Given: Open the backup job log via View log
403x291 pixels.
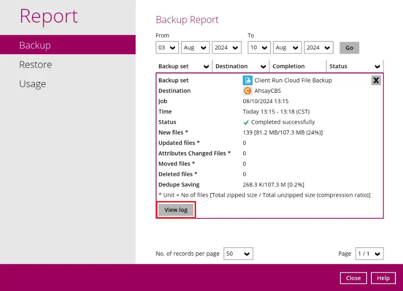Looking at the screenshot, I should pyautogui.click(x=175, y=210).
